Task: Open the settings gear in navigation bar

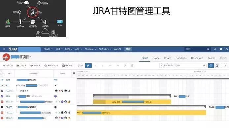Action: [226, 49]
